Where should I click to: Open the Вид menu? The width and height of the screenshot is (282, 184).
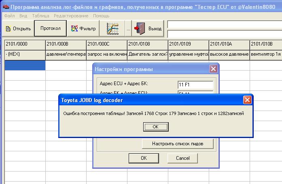point(23,16)
